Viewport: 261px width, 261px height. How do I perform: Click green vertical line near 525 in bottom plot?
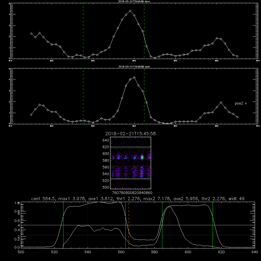(x=63, y=225)
